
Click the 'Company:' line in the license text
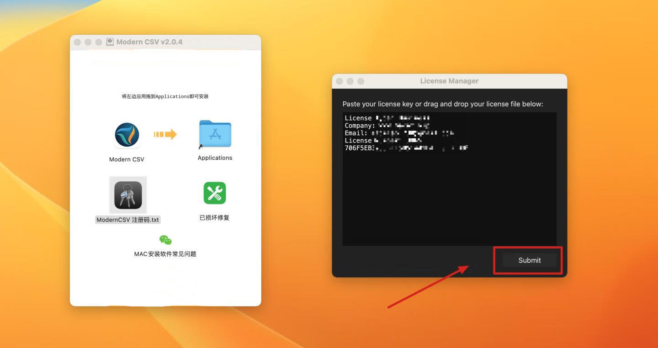(387, 126)
